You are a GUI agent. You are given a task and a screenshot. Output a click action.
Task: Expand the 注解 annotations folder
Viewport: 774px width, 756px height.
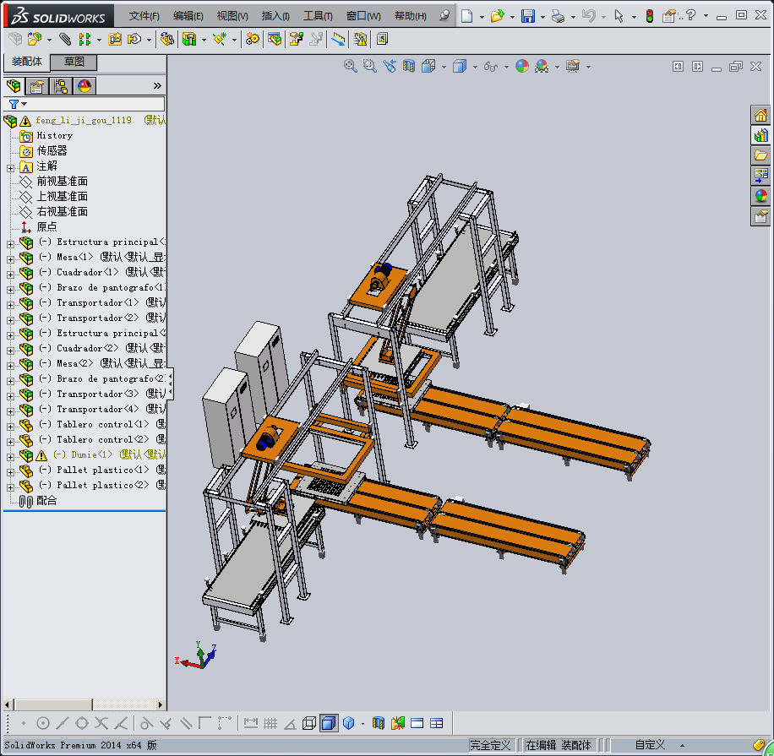(x=10, y=167)
